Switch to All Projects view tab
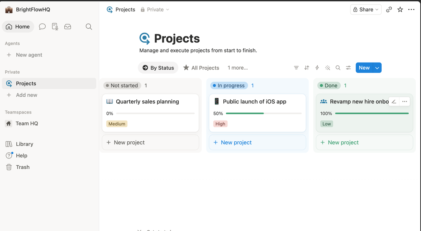Image resolution: width=421 pixels, height=231 pixels. [201, 68]
